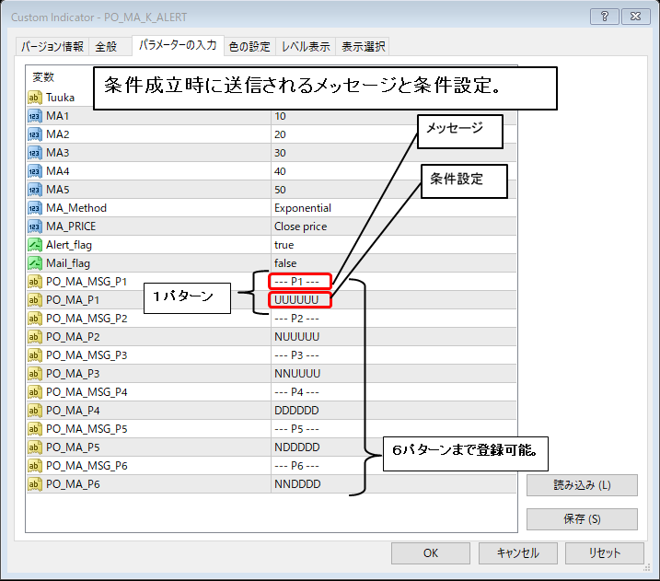Edit the MA1 value 10
This screenshot has width=660, height=581.
click(x=280, y=116)
